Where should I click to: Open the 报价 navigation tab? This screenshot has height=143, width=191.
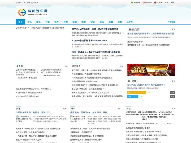(x=120, y=22)
